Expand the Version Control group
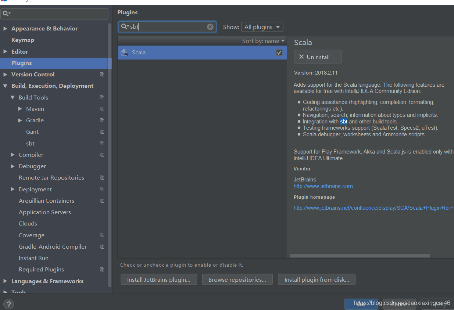Image resolution: width=454 pixels, height=310 pixels. pos(5,74)
